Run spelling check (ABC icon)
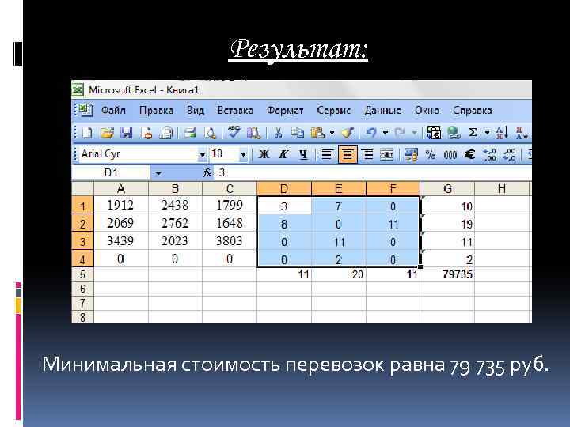The image size is (570, 427). 234,133
